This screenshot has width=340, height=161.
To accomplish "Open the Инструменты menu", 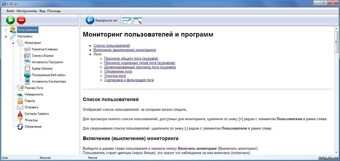I will coord(27,11).
